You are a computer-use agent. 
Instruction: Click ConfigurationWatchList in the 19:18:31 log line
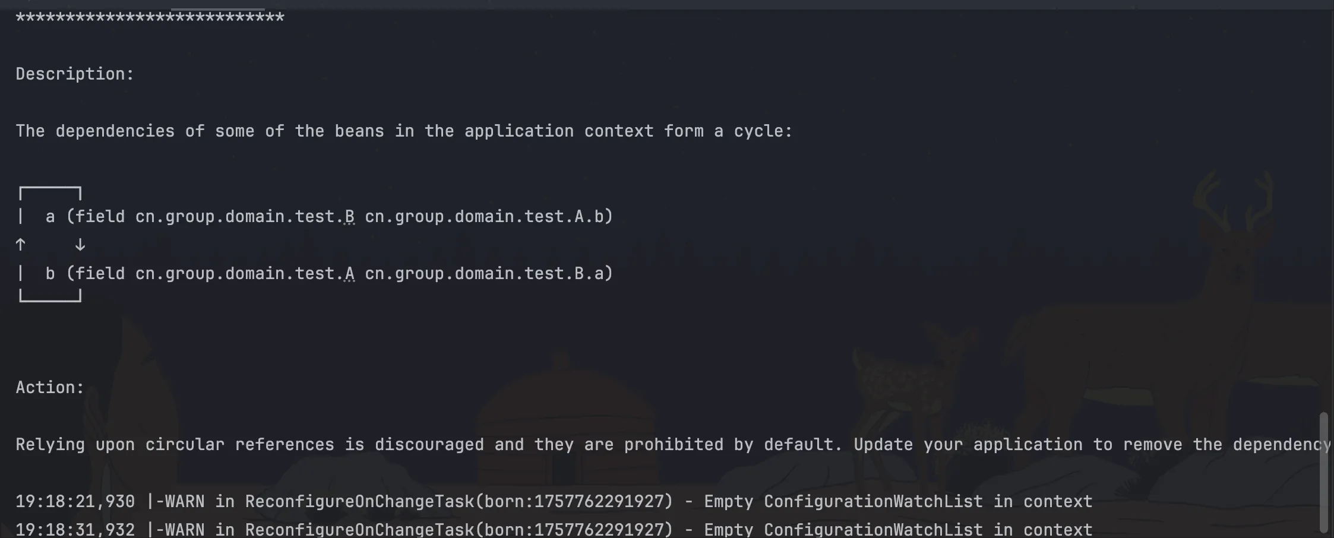[873, 529]
